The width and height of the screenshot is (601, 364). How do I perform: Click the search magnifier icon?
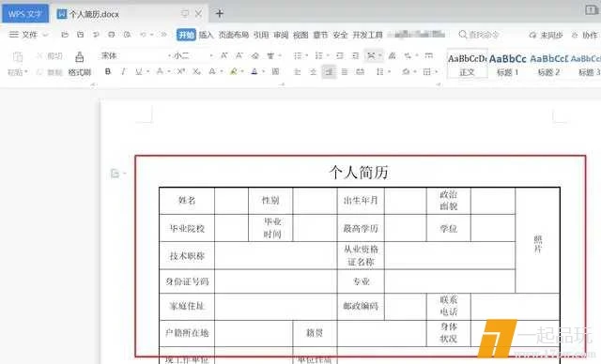[x=463, y=35]
